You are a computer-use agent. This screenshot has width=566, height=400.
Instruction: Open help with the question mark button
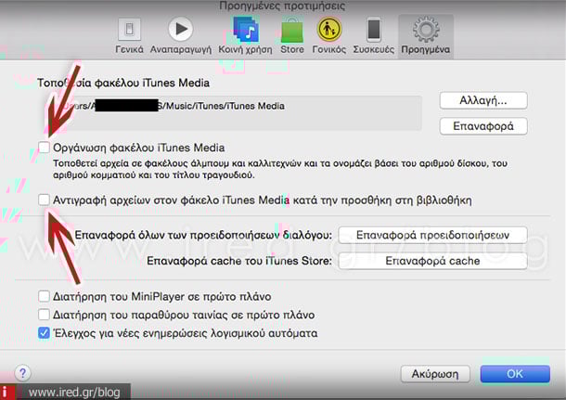(x=23, y=373)
